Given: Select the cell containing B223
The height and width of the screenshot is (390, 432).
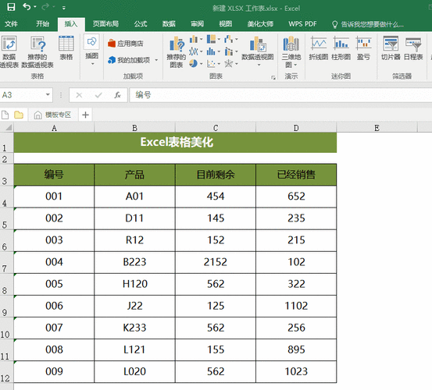Looking at the screenshot, I should tap(134, 262).
